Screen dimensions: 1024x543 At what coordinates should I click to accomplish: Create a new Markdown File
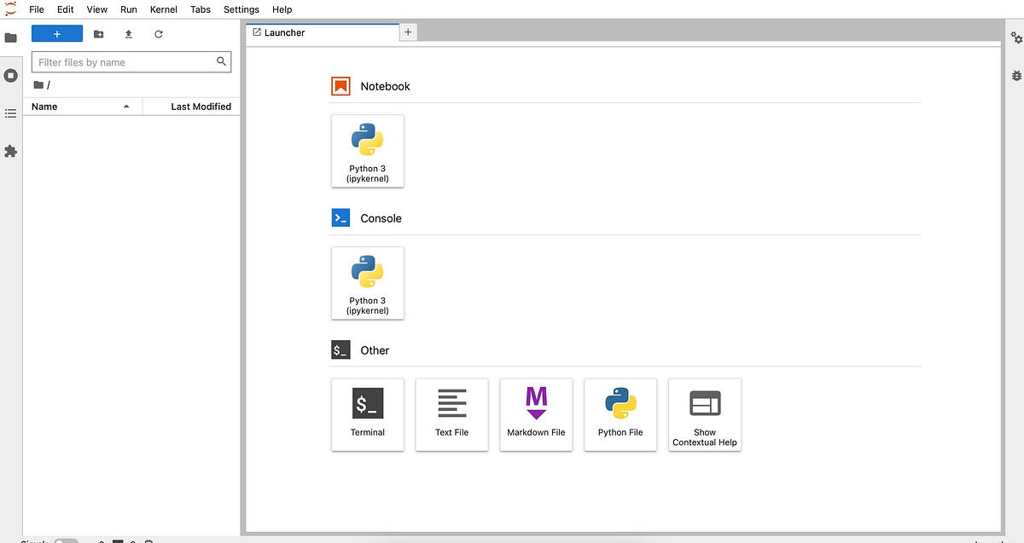537,415
